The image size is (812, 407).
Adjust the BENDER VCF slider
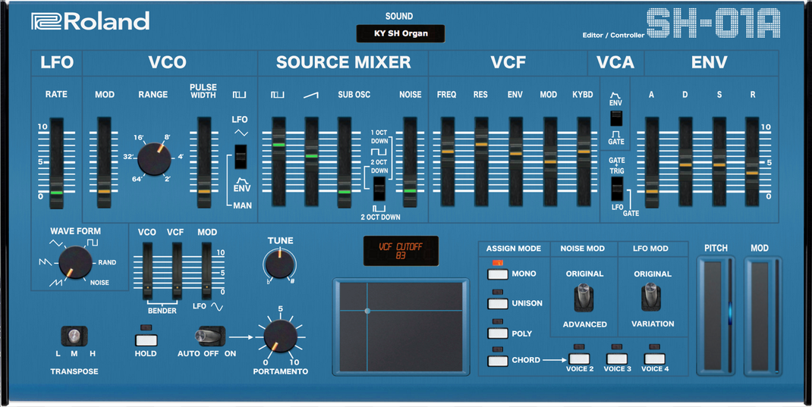click(177, 287)
